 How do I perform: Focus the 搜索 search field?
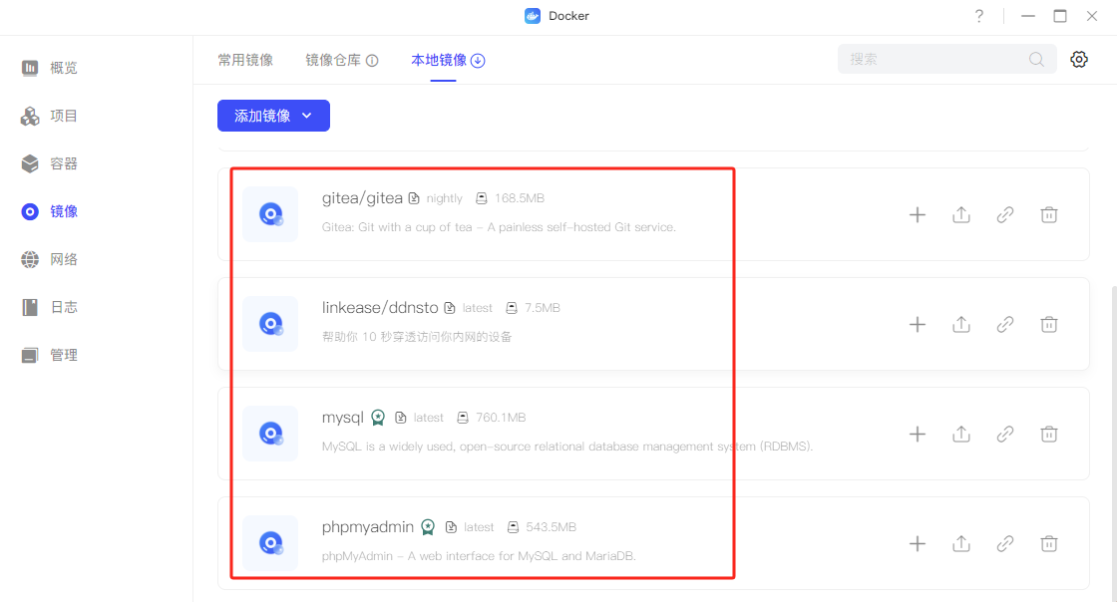[x=946, y=59]
